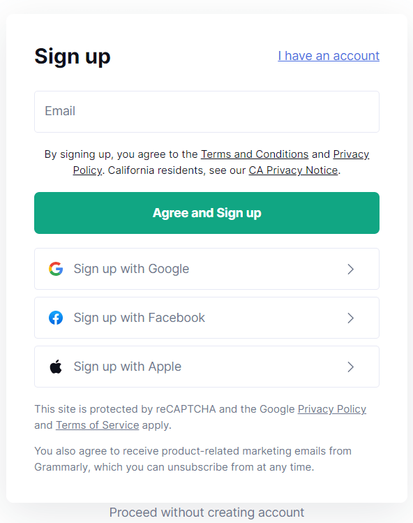Open the CA Privacy Notice link
413x523 pixels.
tap(293, 170)
